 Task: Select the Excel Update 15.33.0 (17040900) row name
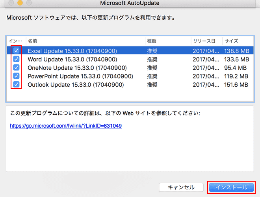pos(72,51)
